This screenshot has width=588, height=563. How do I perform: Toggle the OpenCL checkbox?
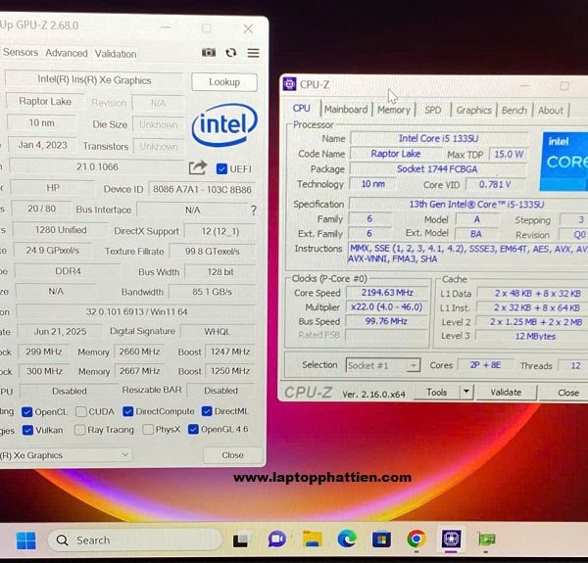coord(27,412)
